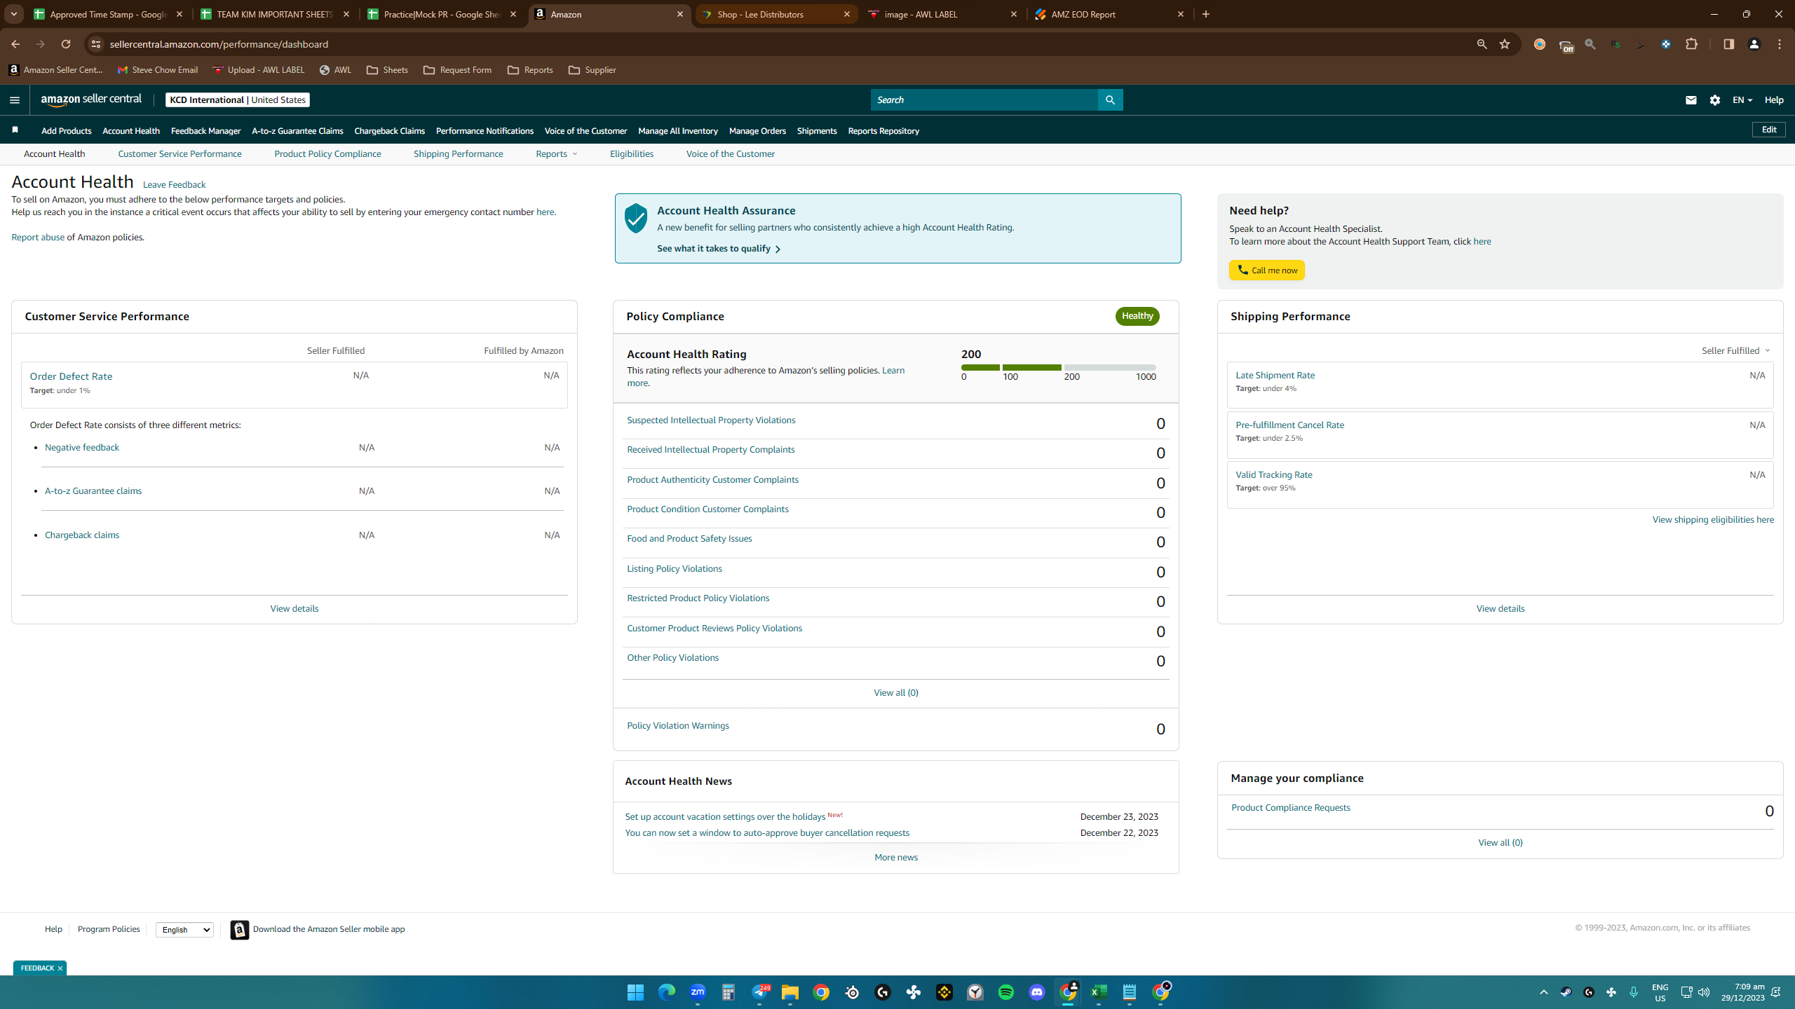The image size is (1795, 1009).
Task: Open Spotify from the taskbar
Action: tap(1006, 992)
